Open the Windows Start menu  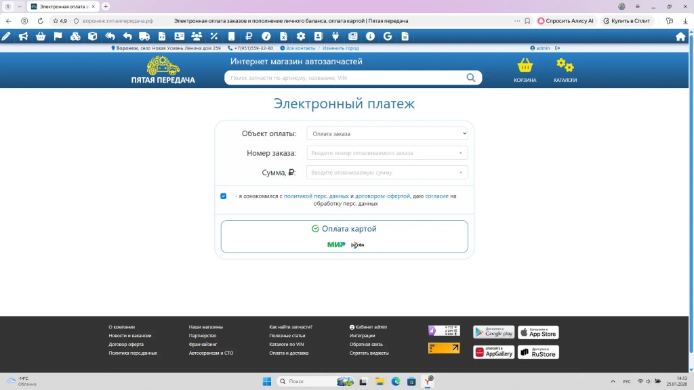pyautogui.click(x=267, y=381)
